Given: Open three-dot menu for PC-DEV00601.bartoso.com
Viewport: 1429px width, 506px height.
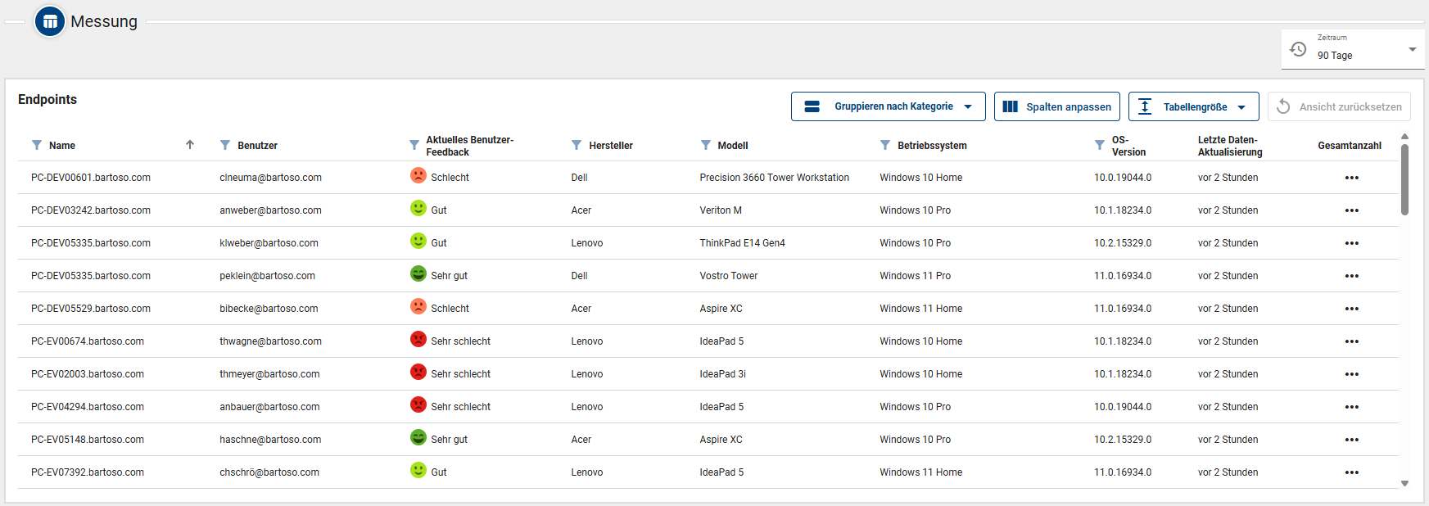Looking at the screenshot, I should [x=1351, y=178].
